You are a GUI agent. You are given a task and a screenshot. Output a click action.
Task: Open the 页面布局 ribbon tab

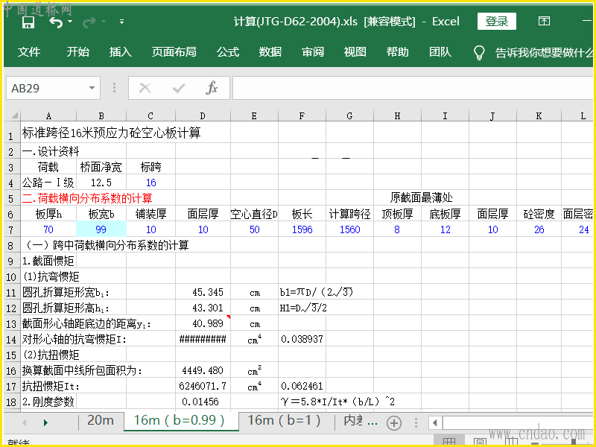[174, 51]
